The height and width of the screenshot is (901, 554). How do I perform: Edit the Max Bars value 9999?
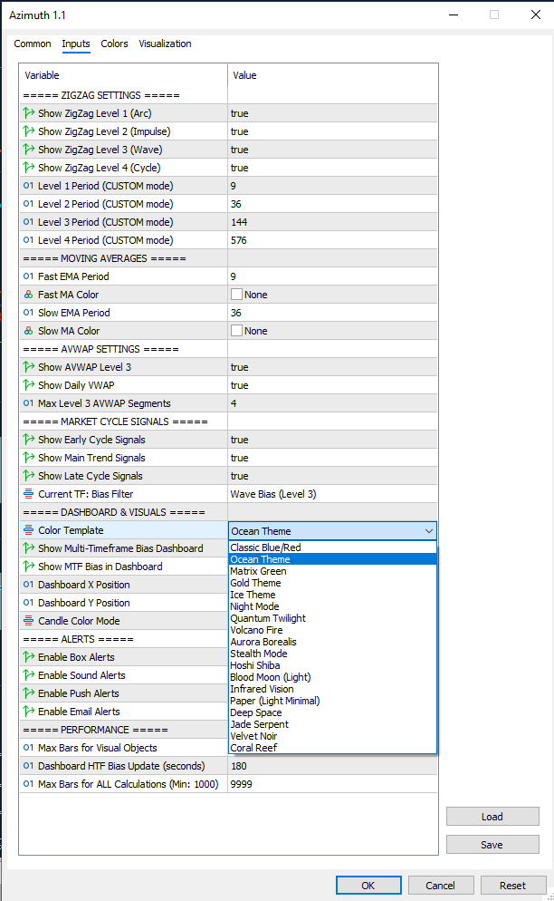(x=332, y=784)
